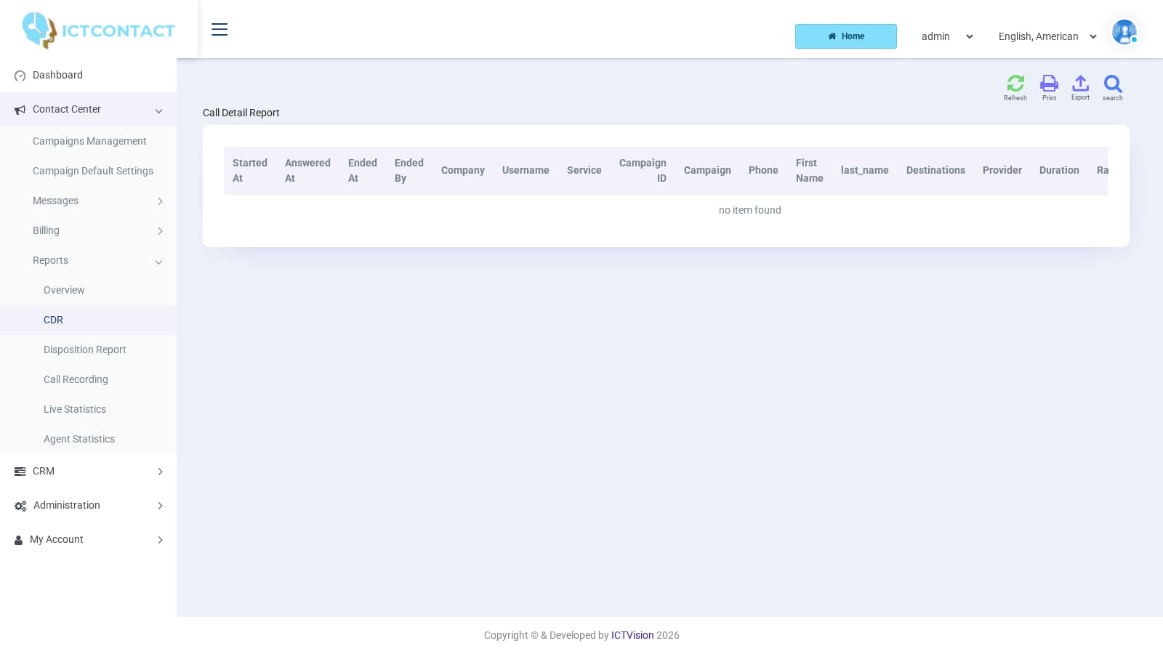The height and width of the screenshot is (654, 1163).
Task: Click the Ended By column header
Action: click(x=409, y=171)
